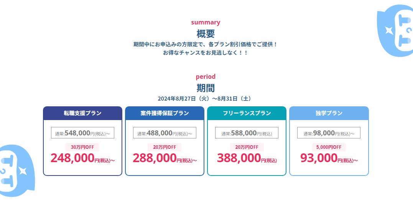Select the 独学プラン header
The height and width of the screenshot is (200, 413).
pos(329,113)
